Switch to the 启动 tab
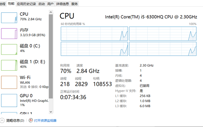This screenshot has height=127, width=203. coord(42,4)
